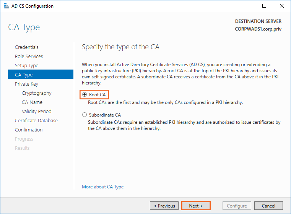Navigate to Setup Type in sidebar
291x214 pixels.
click(27, 65)
